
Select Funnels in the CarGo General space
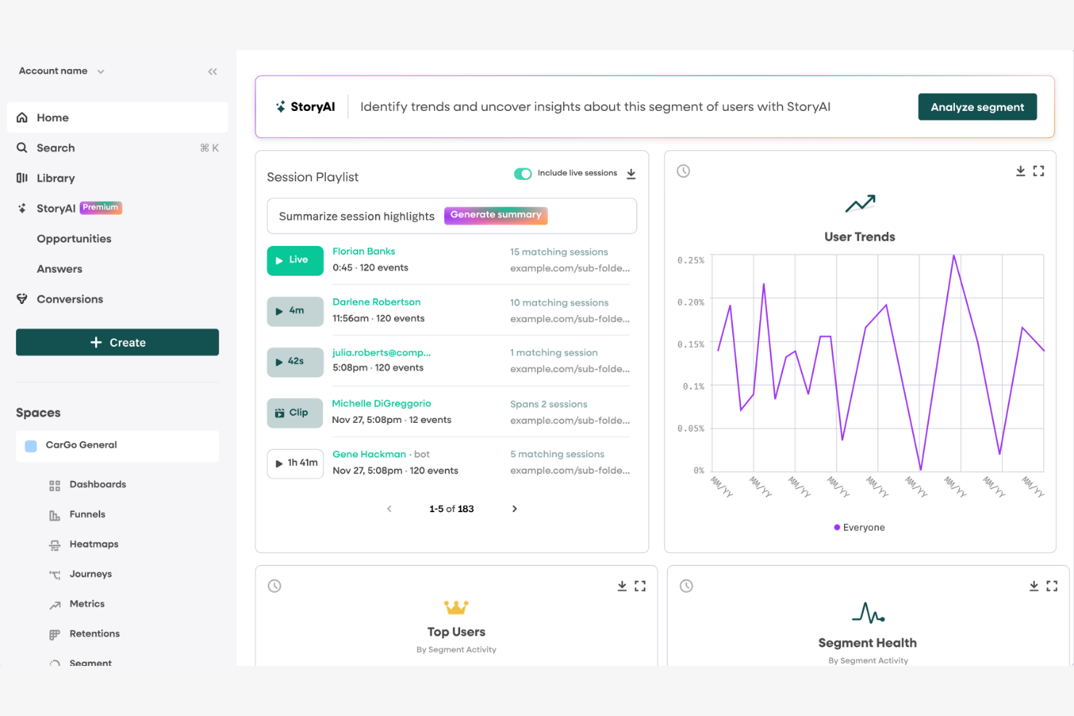pyautogui.click(x=87, y=514)
